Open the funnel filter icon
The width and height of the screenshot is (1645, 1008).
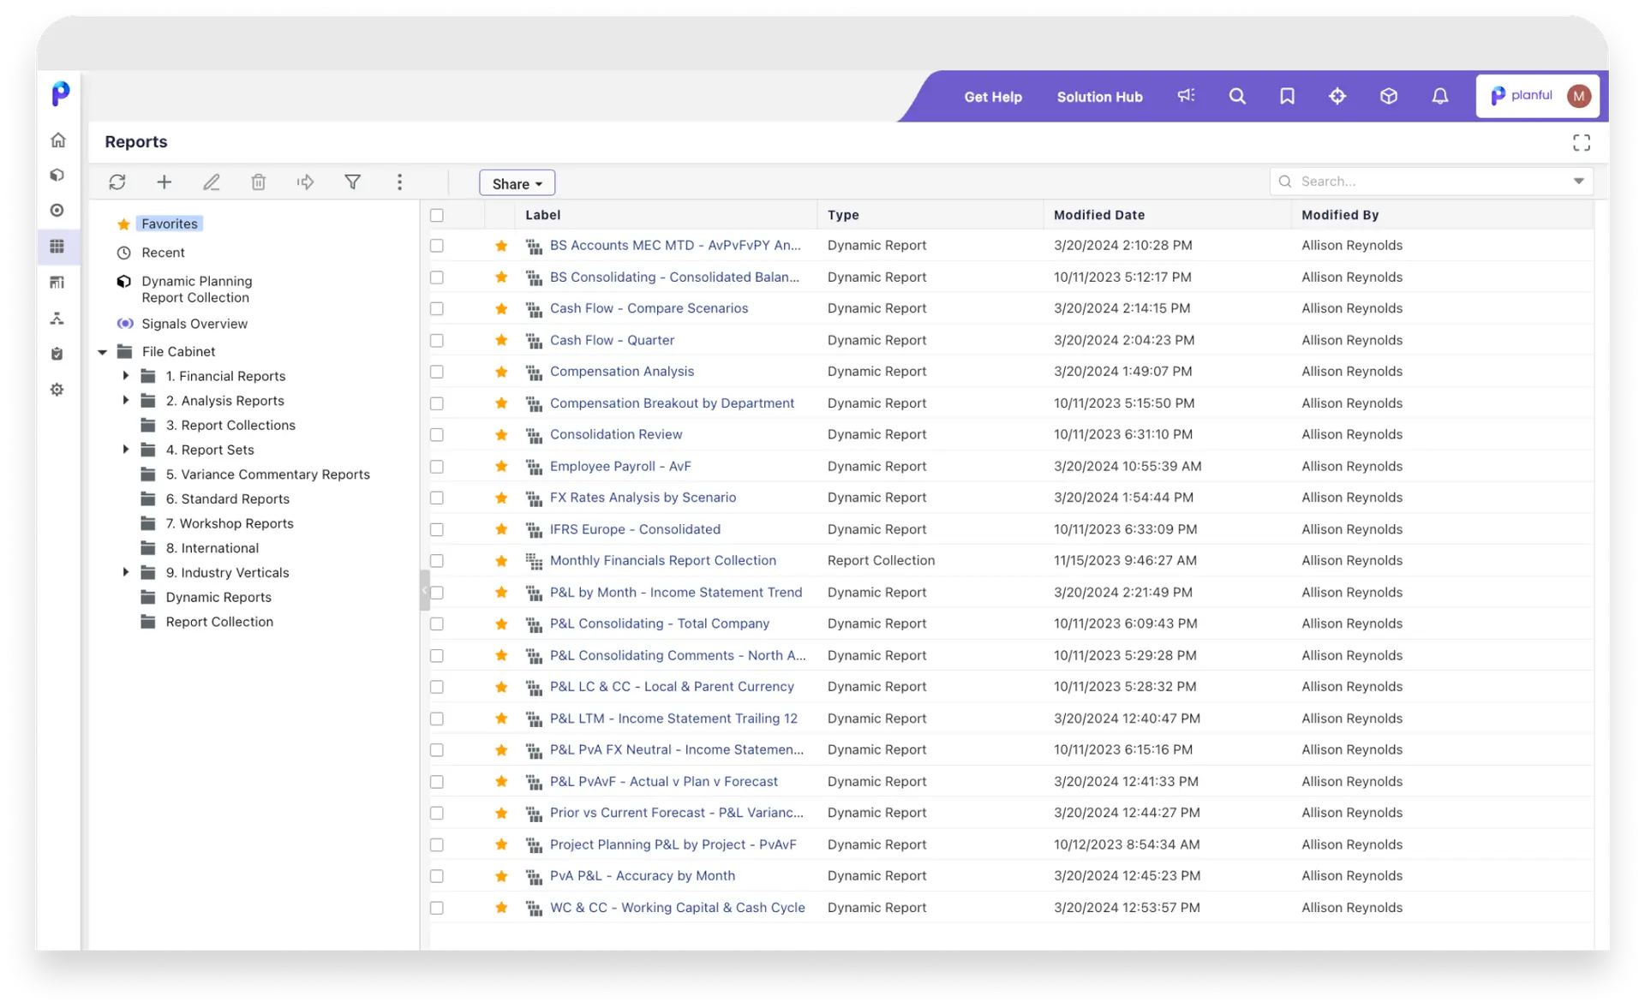[x=352, y=182]
